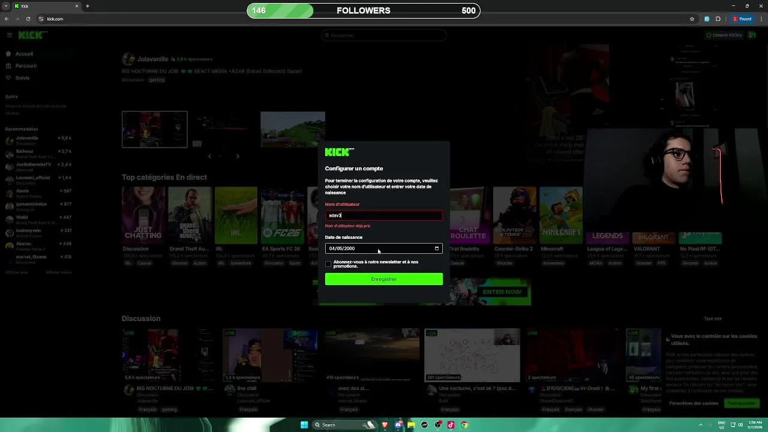Open the tab search dropdown arrow

(x=6, y=6)
